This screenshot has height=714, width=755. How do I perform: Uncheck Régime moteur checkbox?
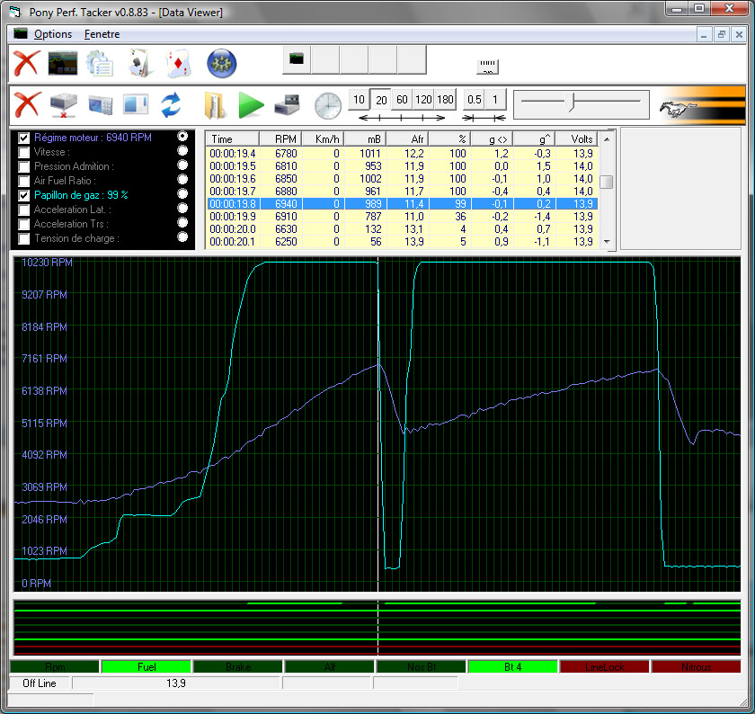pos(23,138)
